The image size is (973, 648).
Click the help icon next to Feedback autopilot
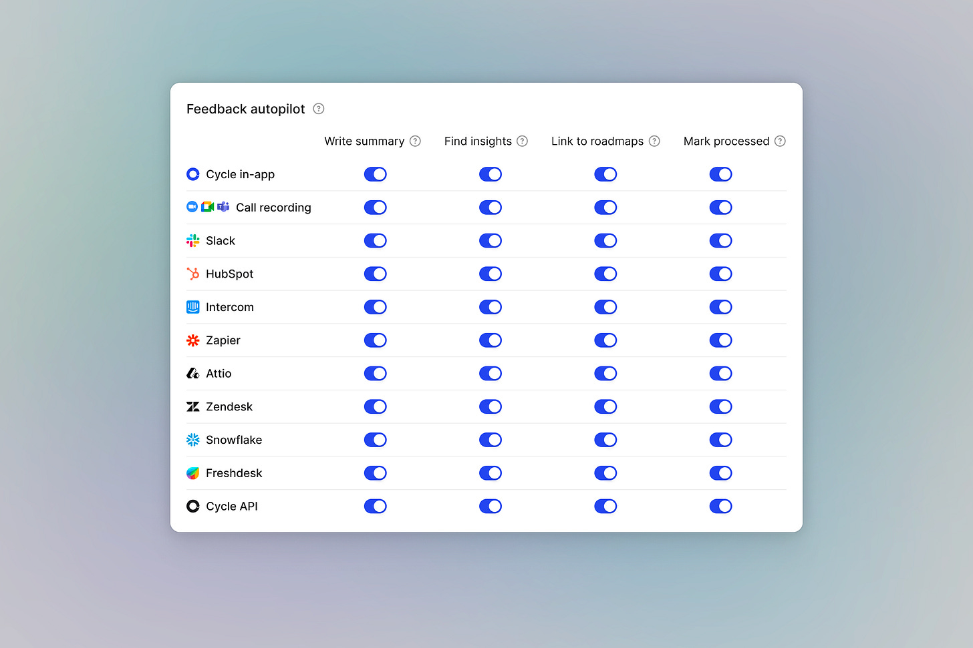point(319,109)
